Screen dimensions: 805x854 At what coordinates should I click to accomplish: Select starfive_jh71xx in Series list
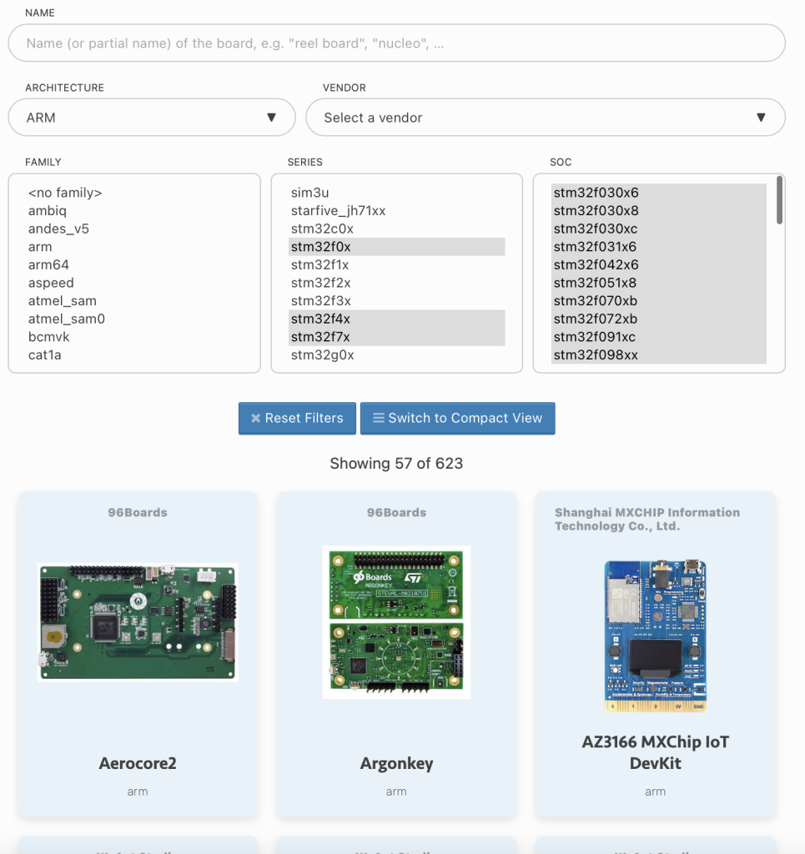coord(396,211)
